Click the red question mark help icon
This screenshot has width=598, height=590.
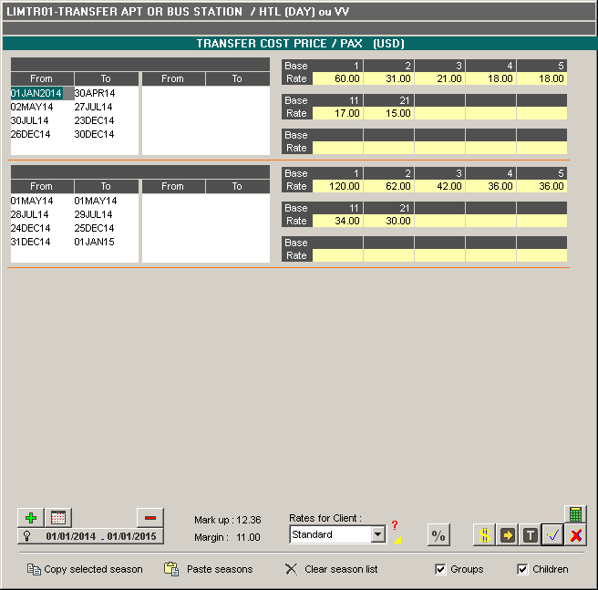395,525
